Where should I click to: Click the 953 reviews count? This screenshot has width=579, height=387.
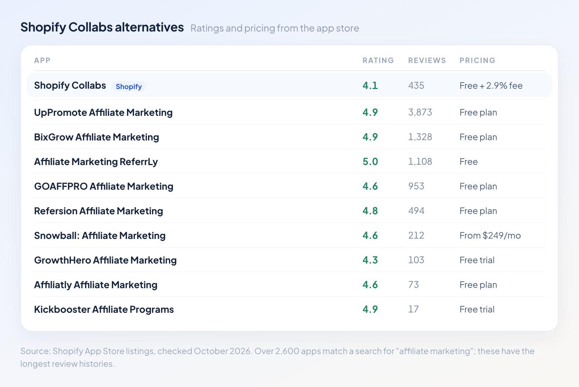(416, 186)
